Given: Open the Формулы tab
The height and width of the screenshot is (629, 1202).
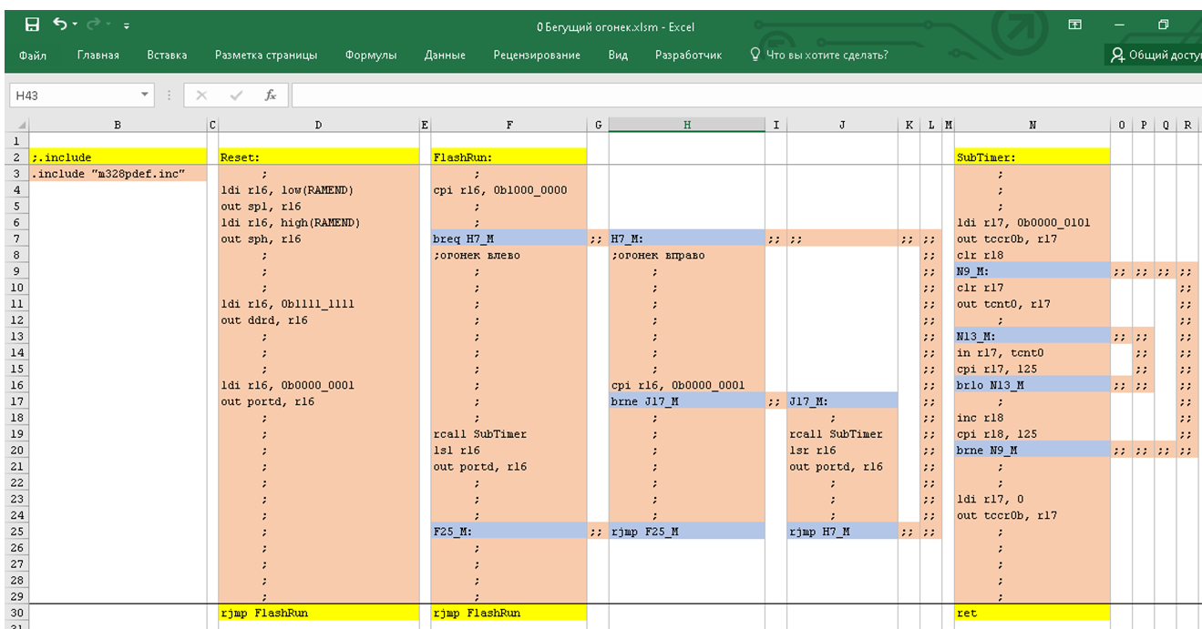Looking at the screenshot, I should click(x=371, y=56).
